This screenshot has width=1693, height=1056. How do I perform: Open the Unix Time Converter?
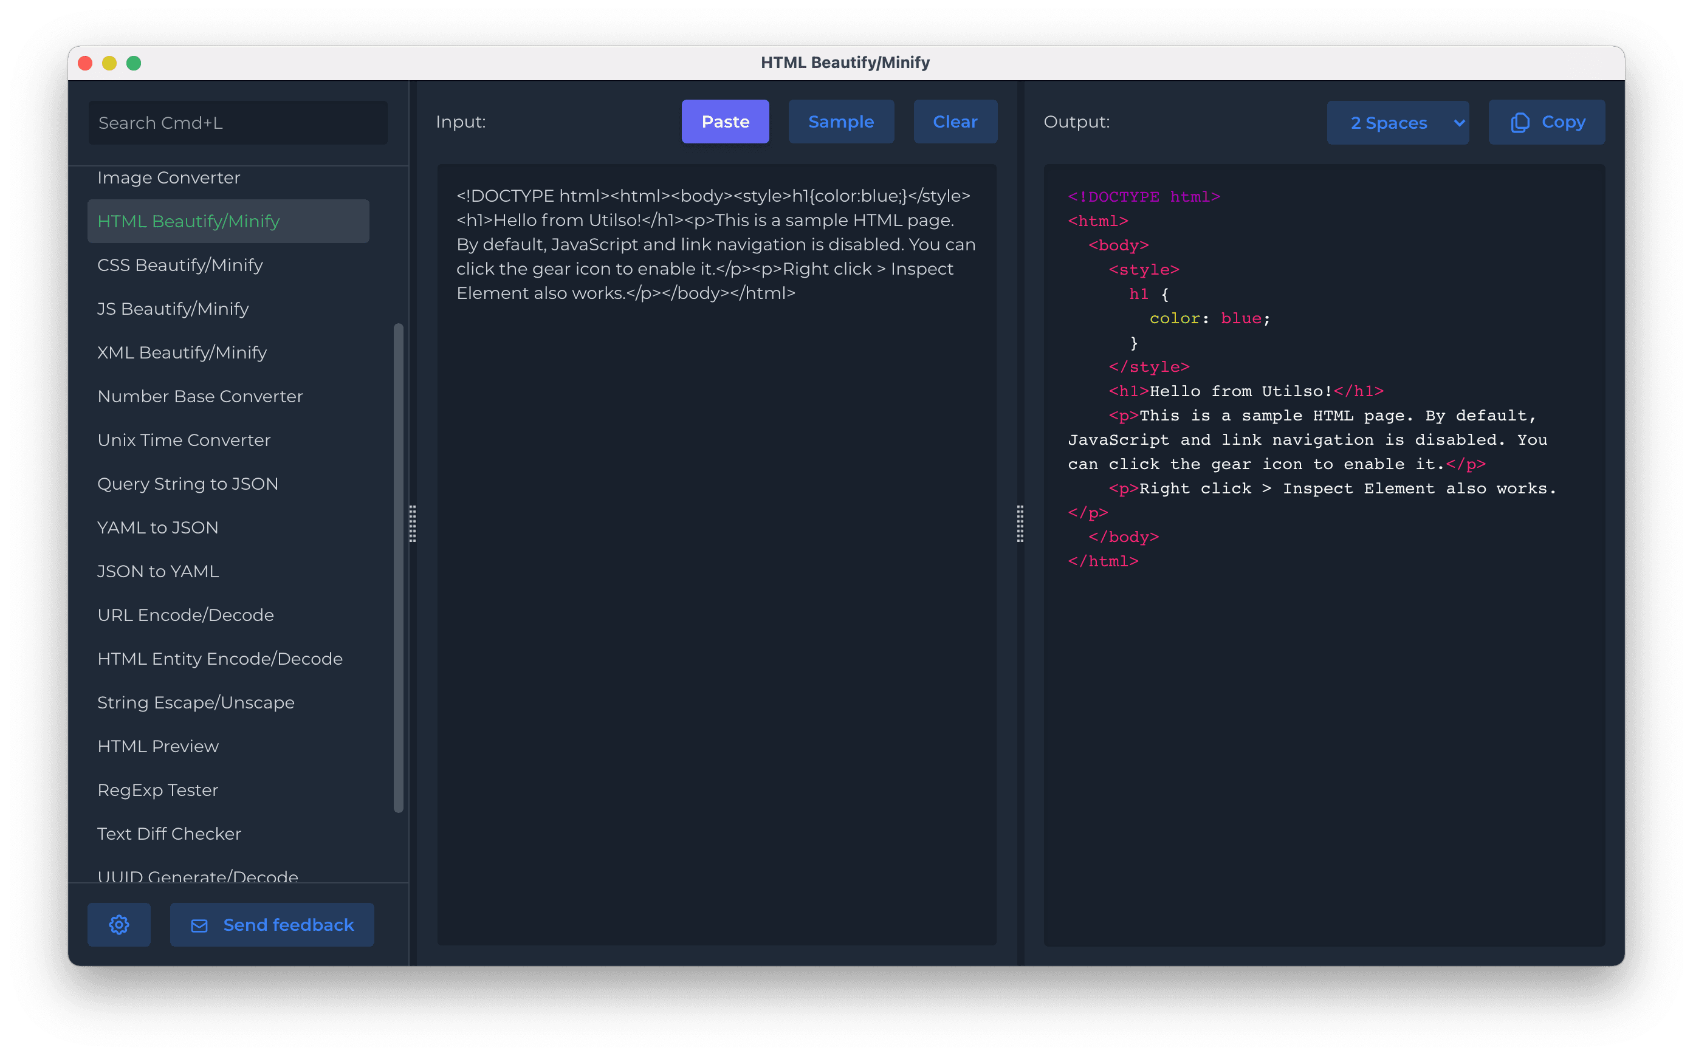pos(184,439)
